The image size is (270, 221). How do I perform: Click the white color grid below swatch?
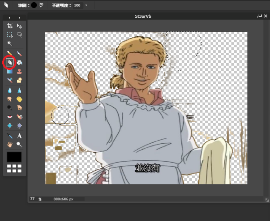coord(14,168)
